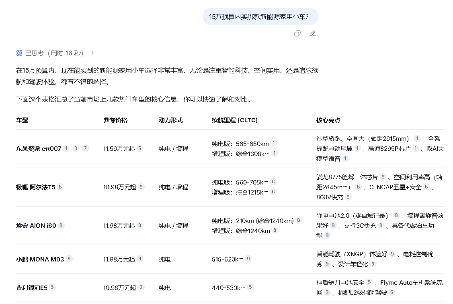Open citation 5 after 标配L2级辅助驾驶
Viewport: 453px width, 304px height.
[392, 292]
